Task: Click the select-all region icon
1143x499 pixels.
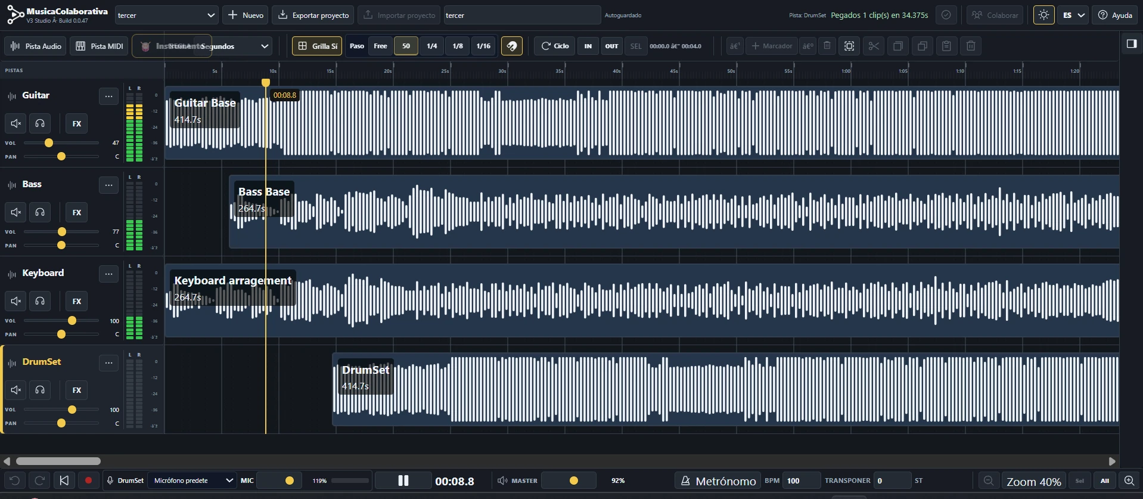Action: (849, 46)
